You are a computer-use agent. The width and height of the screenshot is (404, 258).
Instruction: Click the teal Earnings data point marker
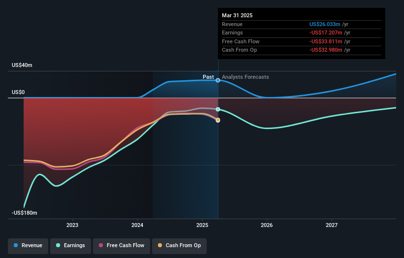pos(218,109)
